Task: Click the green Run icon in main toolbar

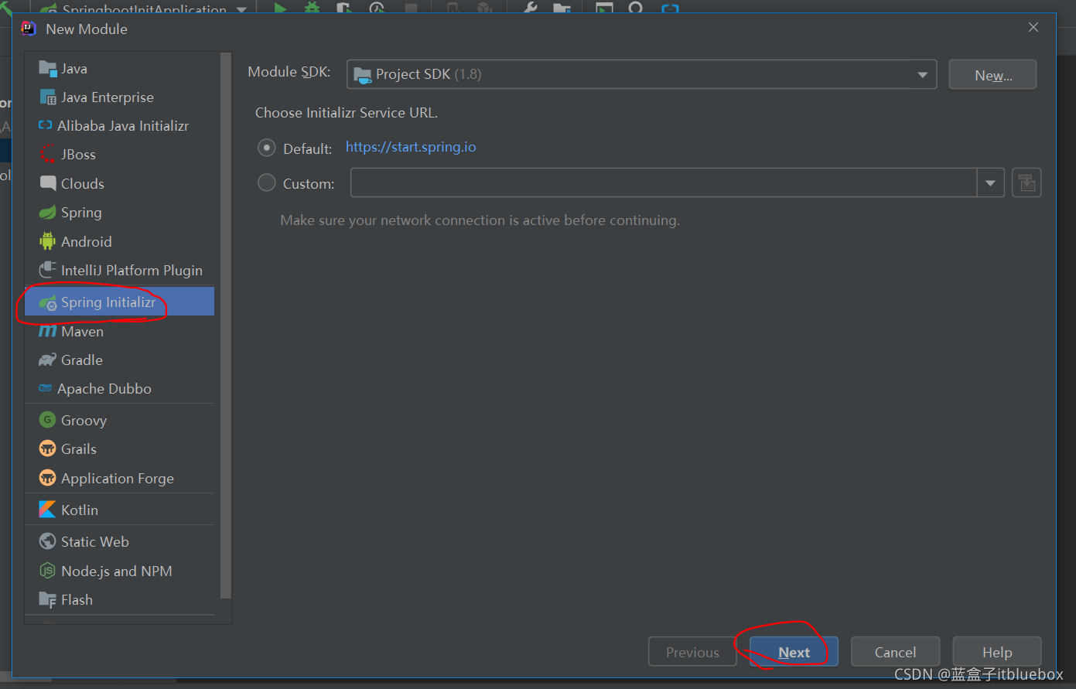Action: [280, 8]
